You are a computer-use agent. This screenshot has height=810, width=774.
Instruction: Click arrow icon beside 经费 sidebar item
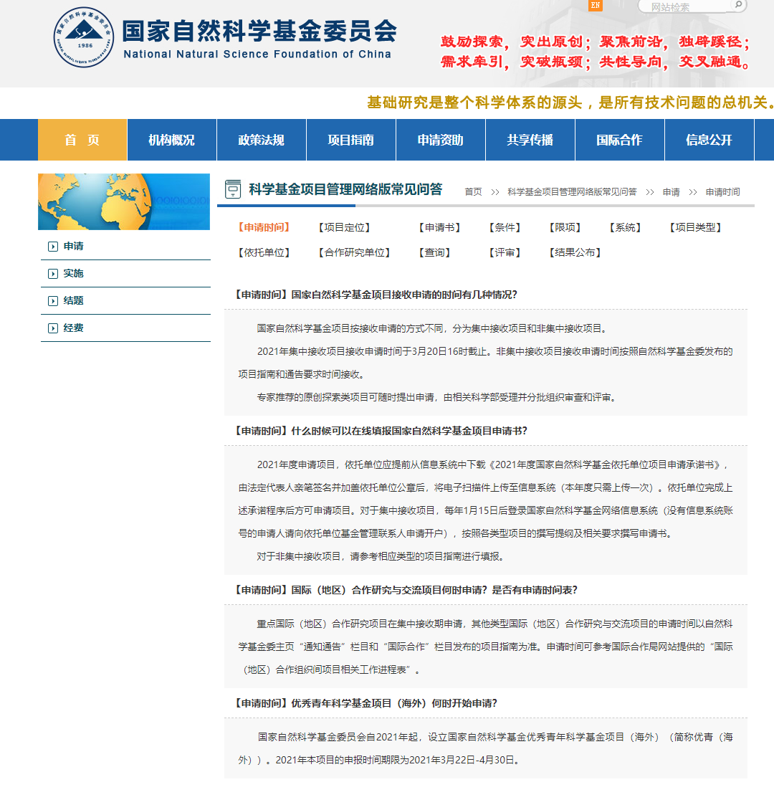pyautogui.click(x=52, y=328)
